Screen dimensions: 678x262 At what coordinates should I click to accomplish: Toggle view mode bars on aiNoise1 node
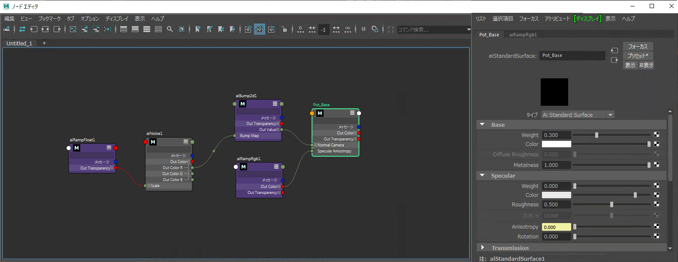pyautogui.click(x=186, y=142)
